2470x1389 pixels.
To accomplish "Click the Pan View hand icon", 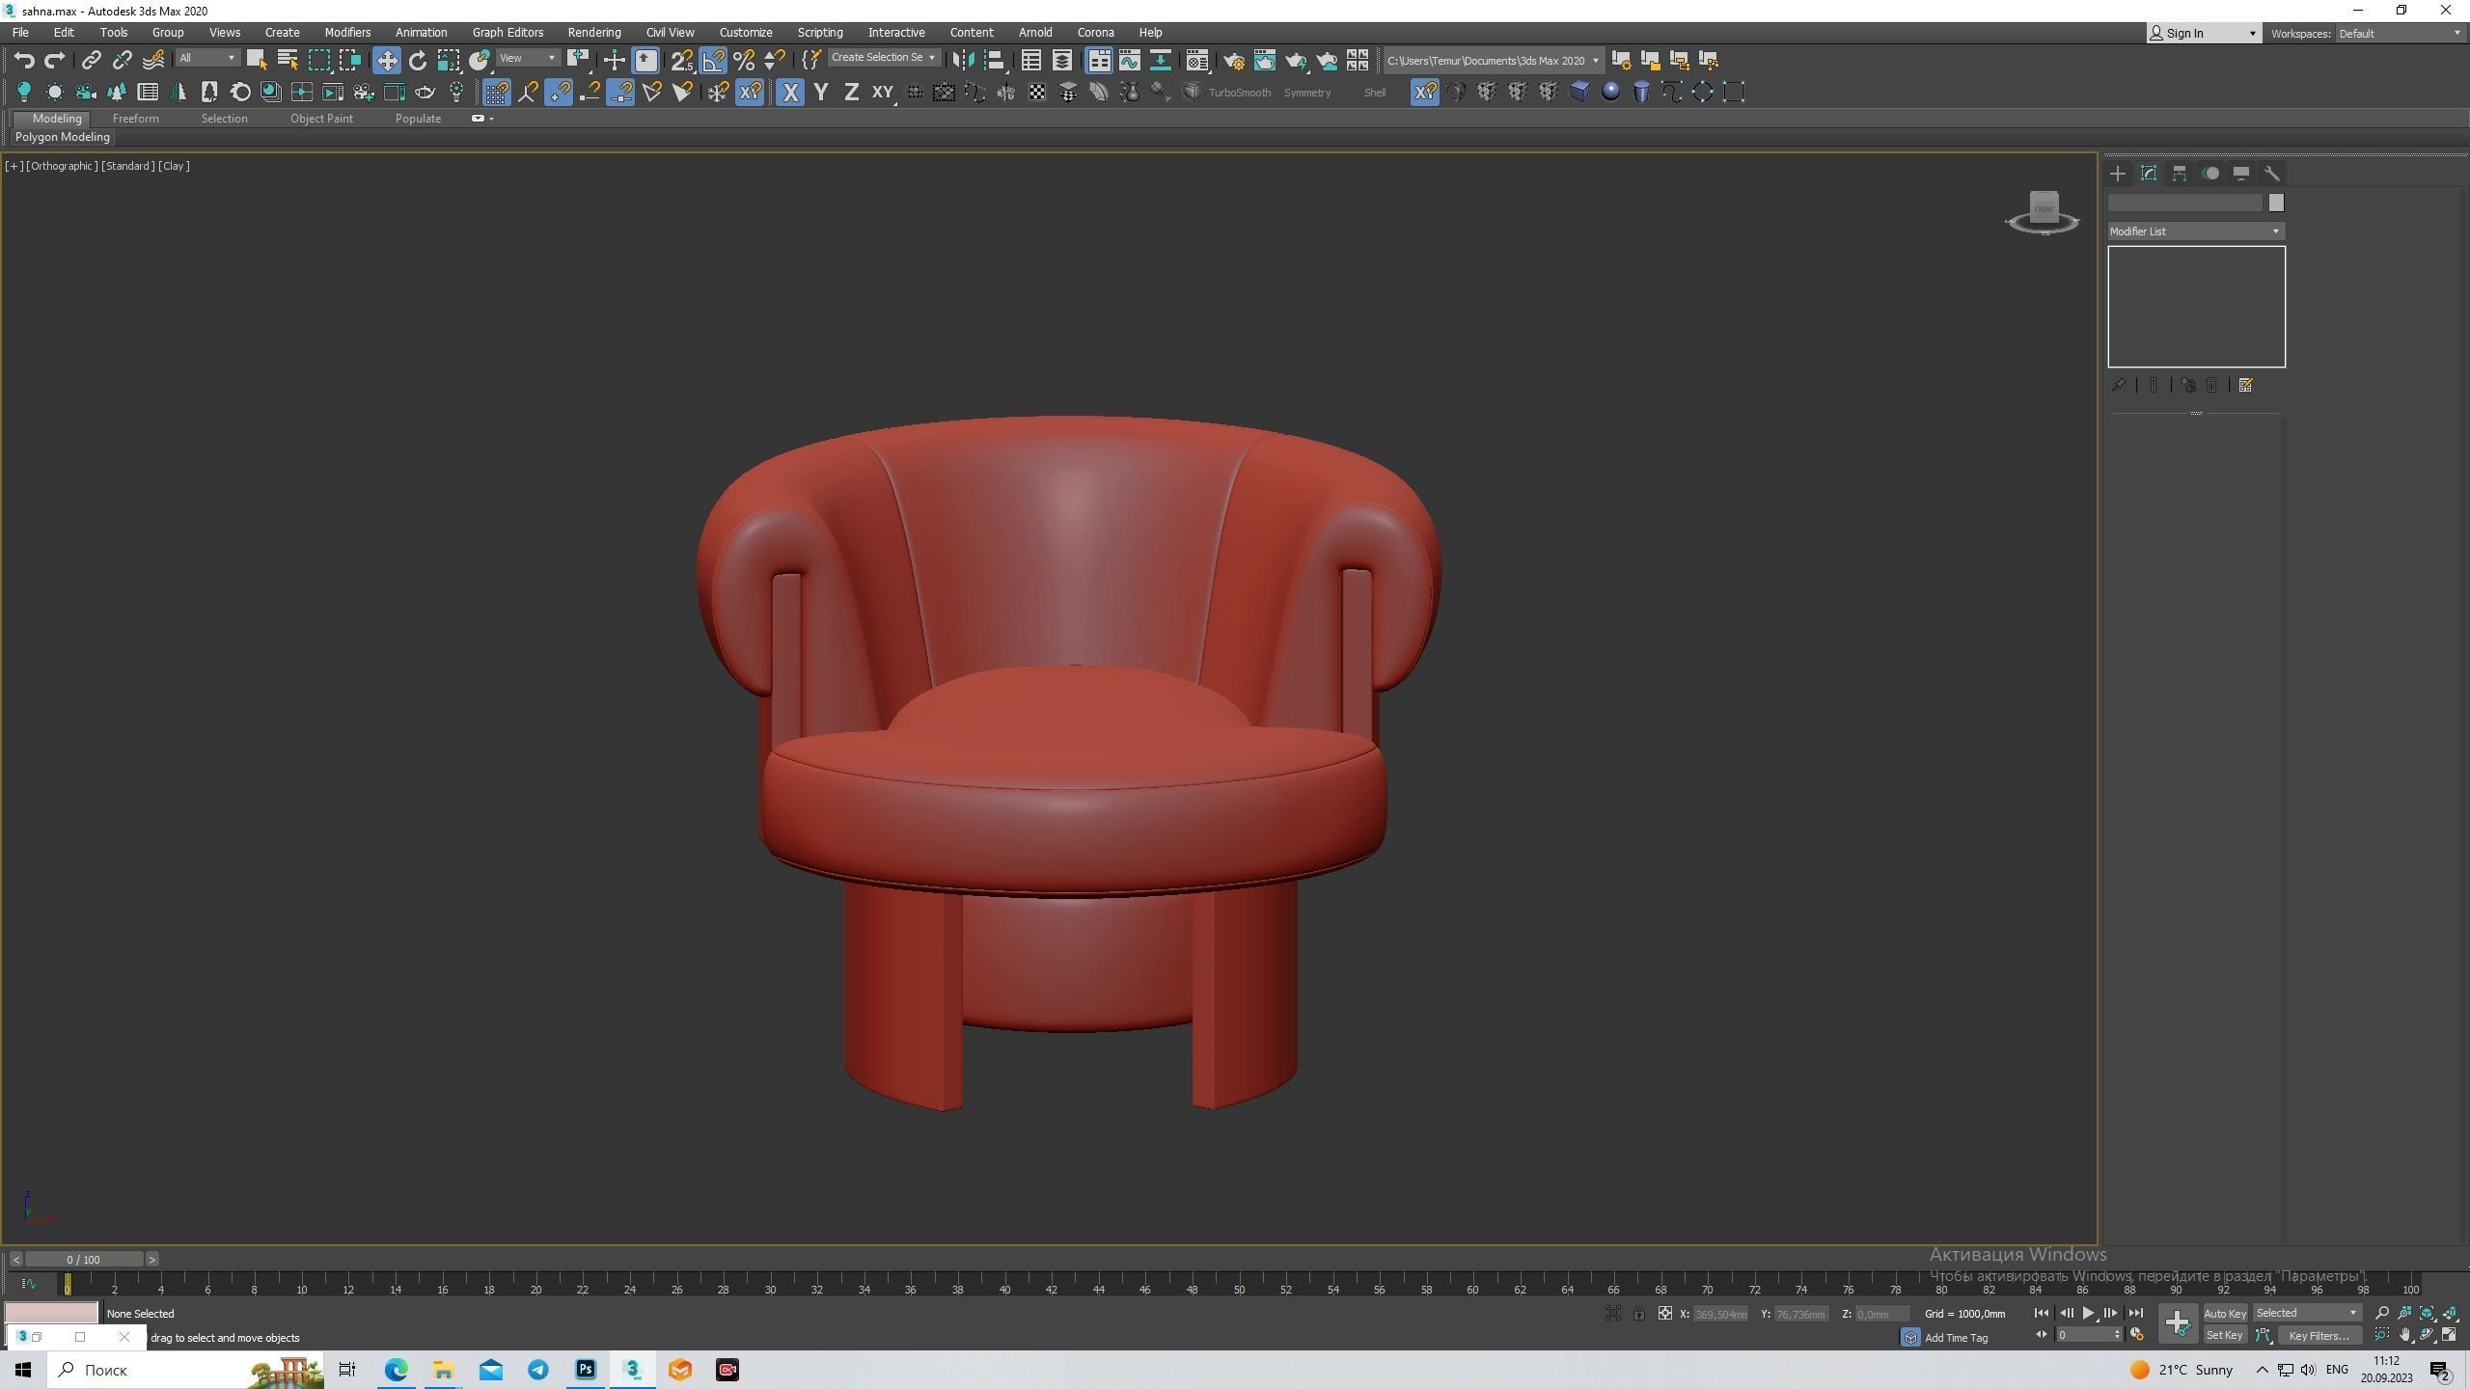I will coord(2405,1336).
